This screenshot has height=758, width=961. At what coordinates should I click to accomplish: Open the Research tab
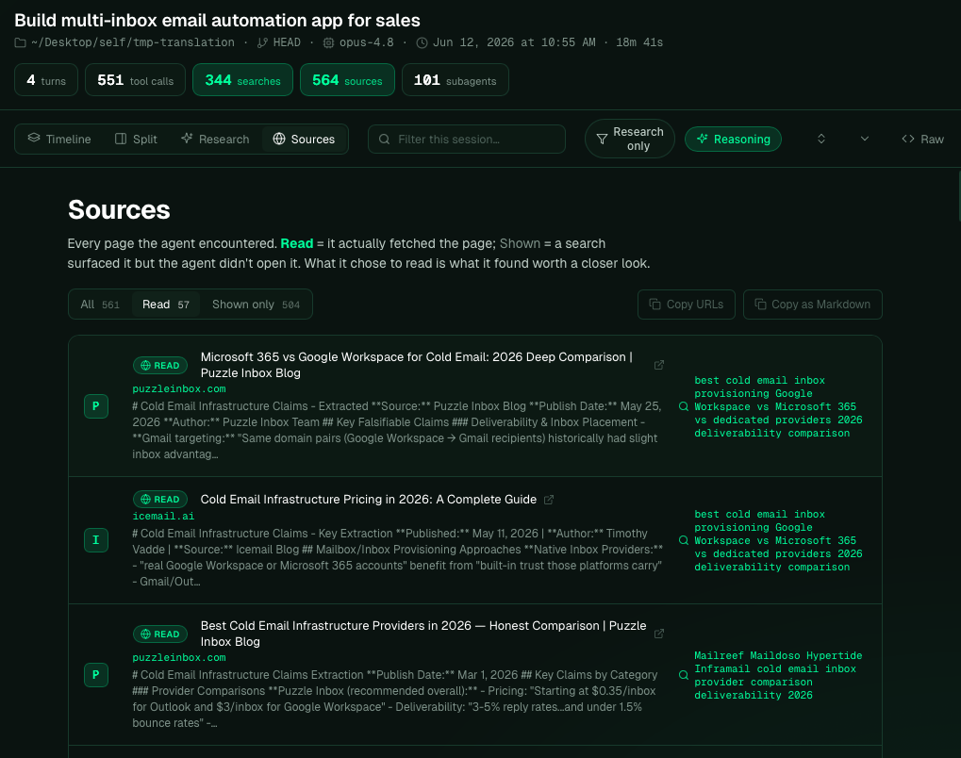tap(215, 140)
